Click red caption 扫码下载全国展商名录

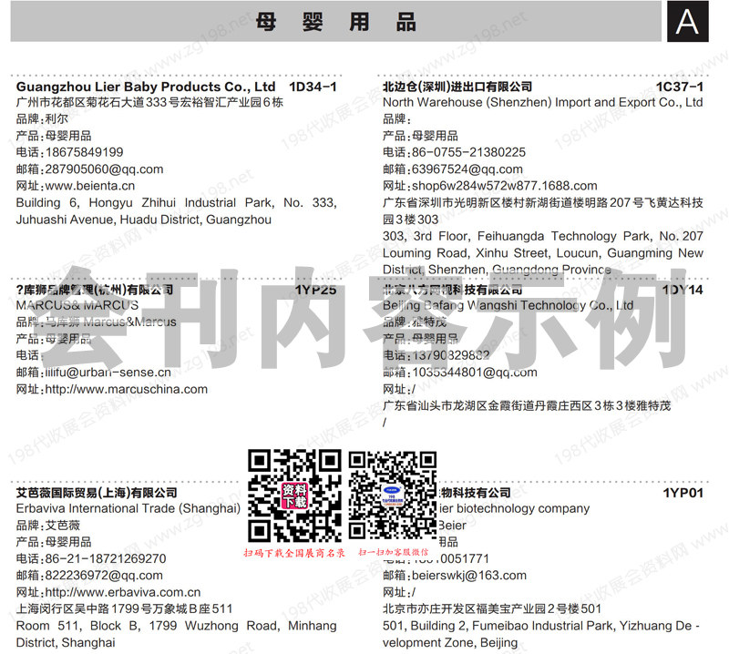(294, 553)
